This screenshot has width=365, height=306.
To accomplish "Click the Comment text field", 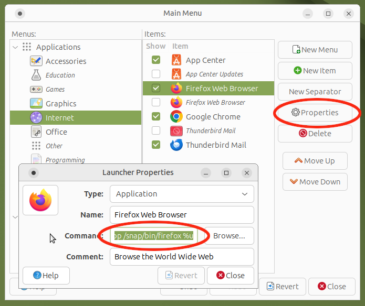I will (x=182, y=257).
